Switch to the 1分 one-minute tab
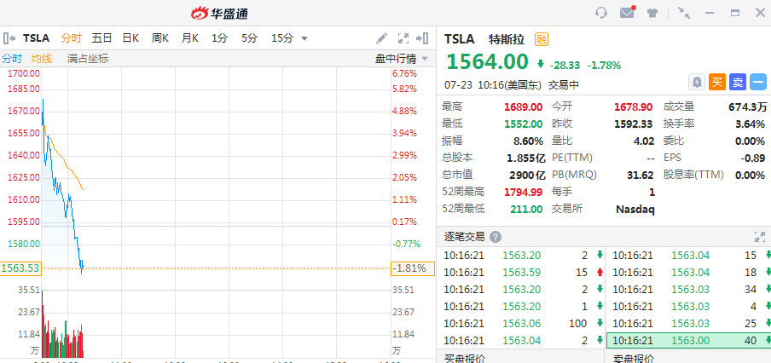 (x=219, y=38)
